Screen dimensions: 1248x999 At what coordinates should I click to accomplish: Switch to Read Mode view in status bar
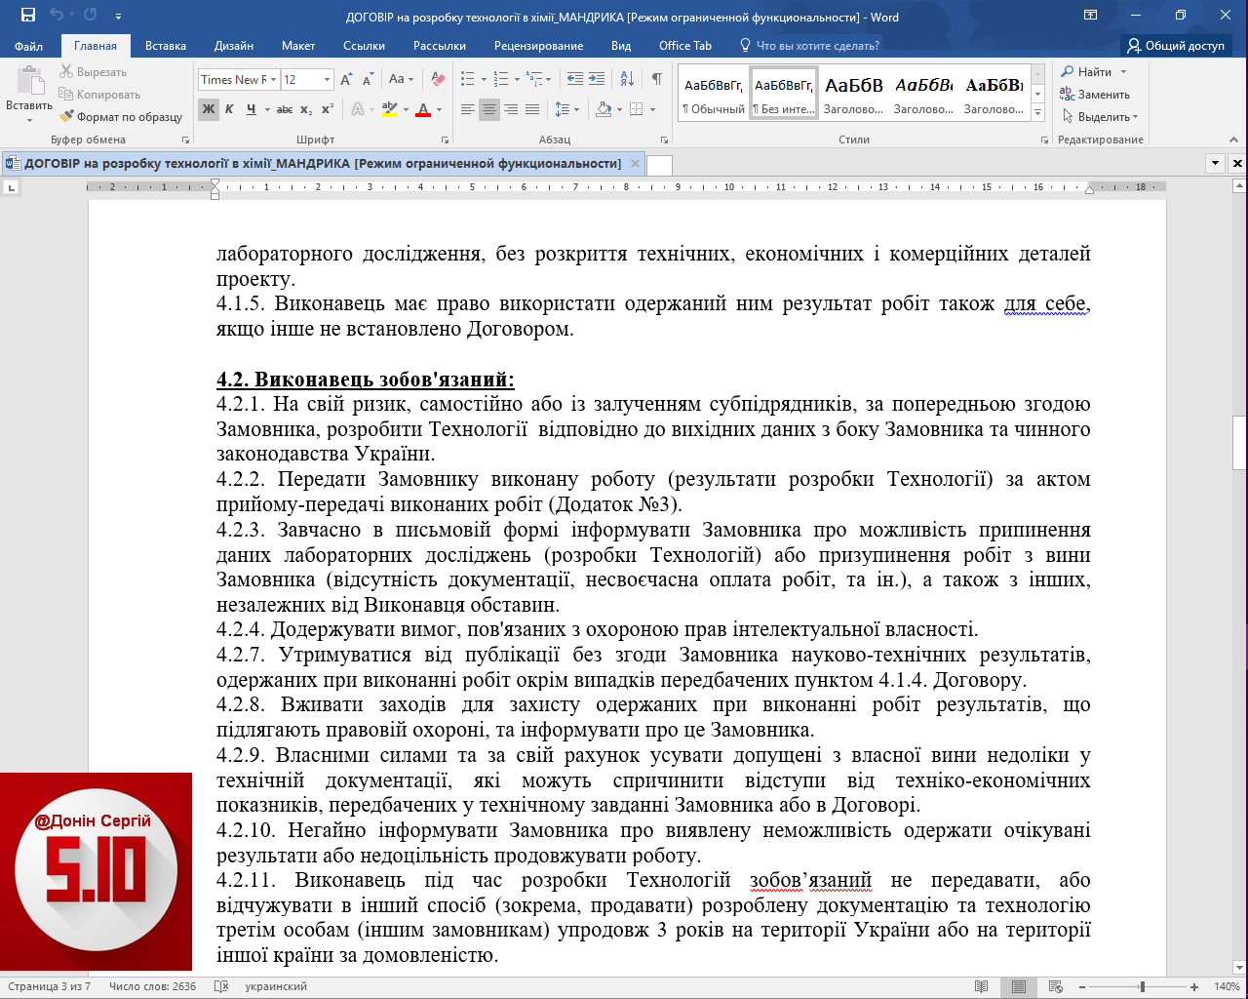pyautogui.click(x=982, y=986)
